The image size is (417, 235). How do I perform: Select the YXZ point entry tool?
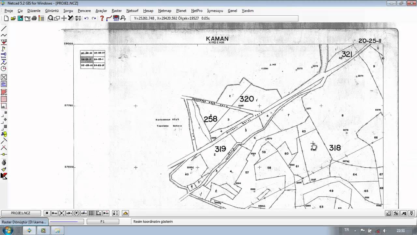coord(4,42)
